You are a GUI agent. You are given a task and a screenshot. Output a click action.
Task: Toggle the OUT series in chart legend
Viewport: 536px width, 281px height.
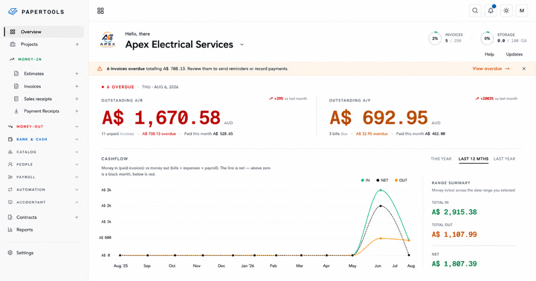[401, 180]
